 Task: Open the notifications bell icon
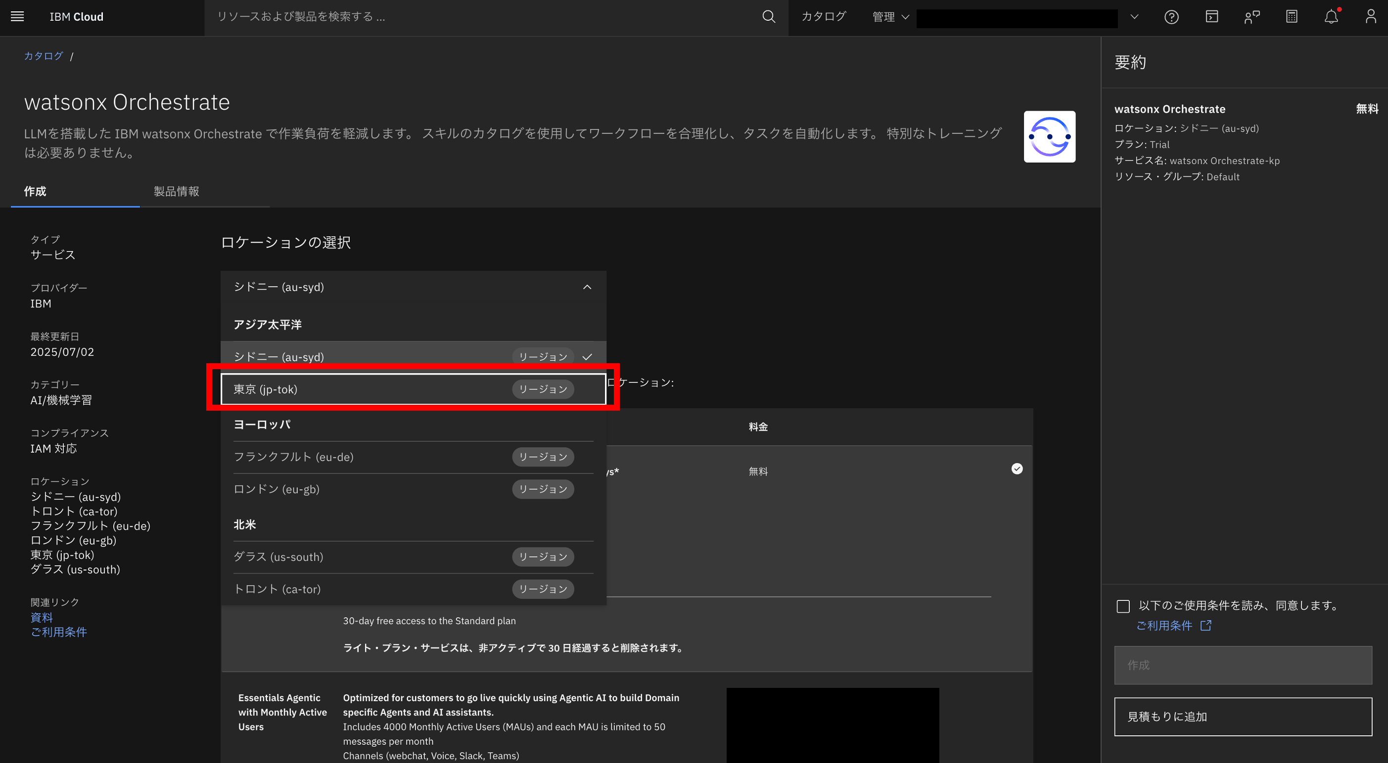[x=1331, y=17]
